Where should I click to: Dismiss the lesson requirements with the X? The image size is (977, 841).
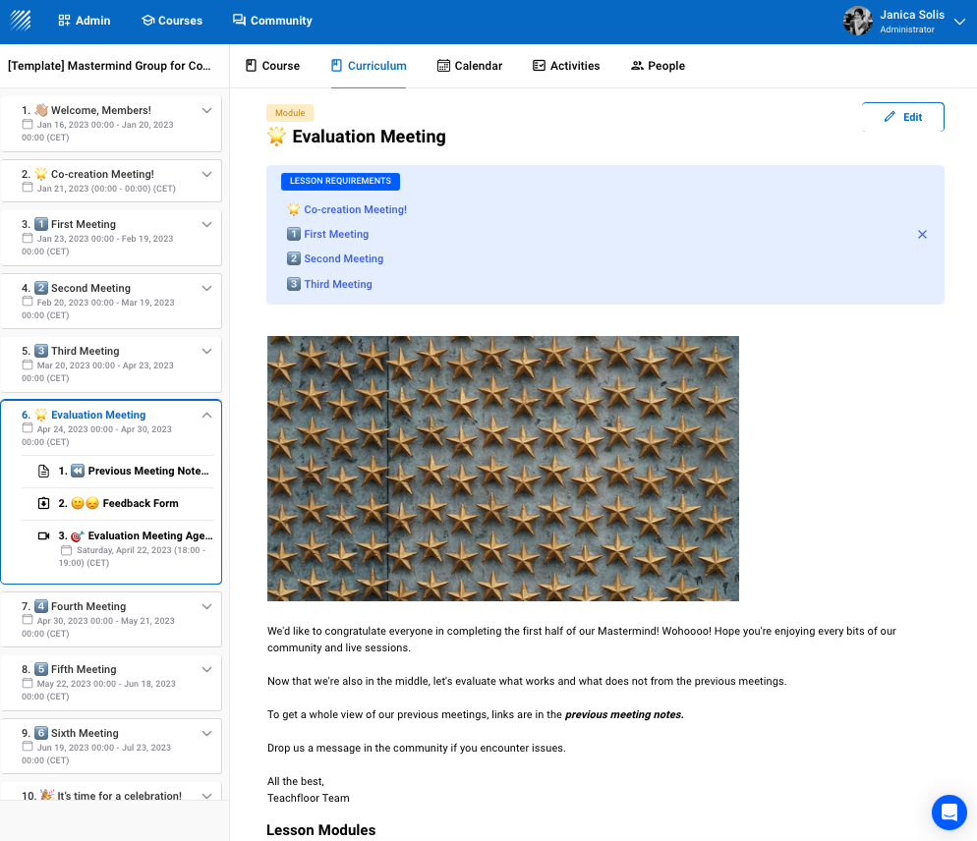pos(922,234)
